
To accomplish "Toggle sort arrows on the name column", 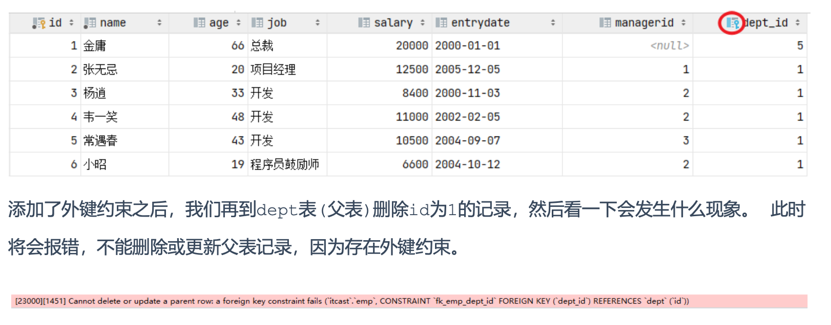I will 159,22.
